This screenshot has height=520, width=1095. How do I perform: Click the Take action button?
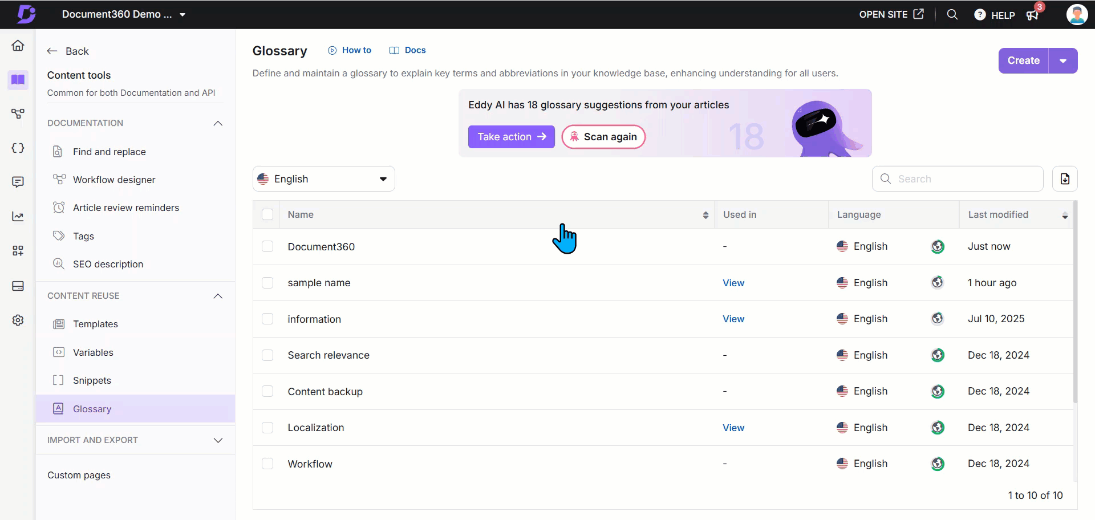(x=512, y=137)
